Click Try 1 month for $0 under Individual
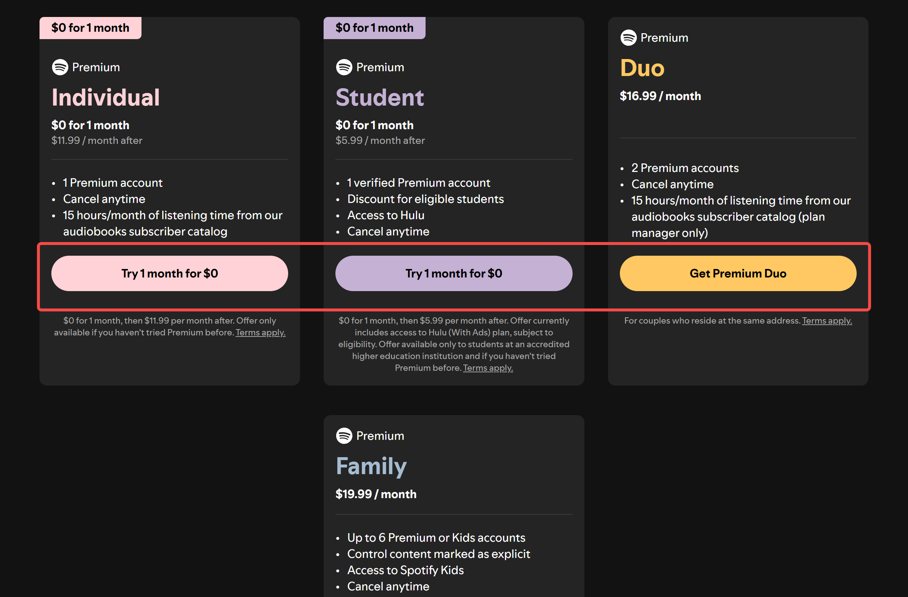This screenshot has height=597, width=908. point(170,273)
